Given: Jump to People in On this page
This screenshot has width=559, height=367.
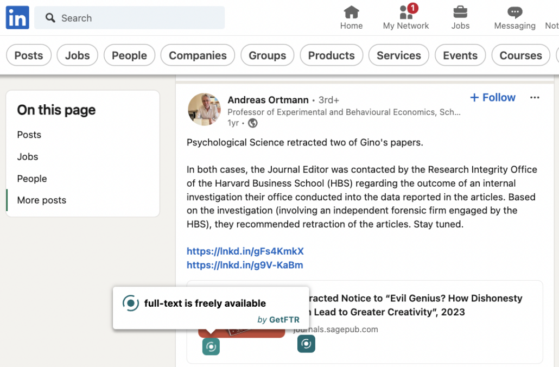Looking at the screenshot, I should click(31, 179).
